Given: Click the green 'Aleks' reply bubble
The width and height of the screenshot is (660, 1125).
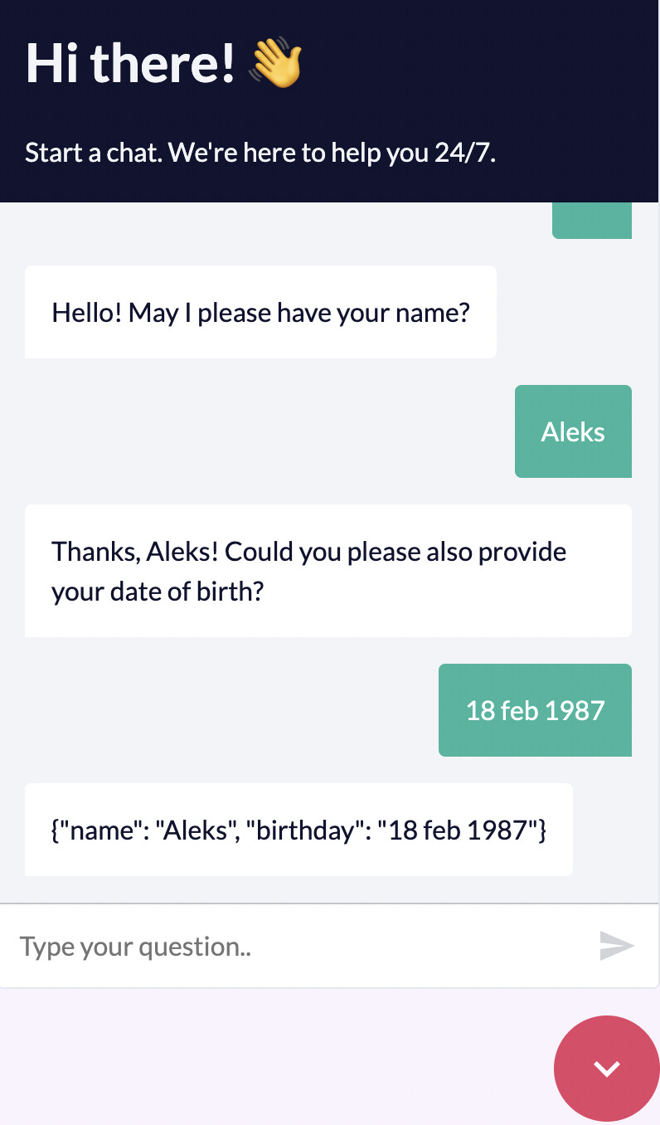Looking at the screenshot, I should click(573, 431).
